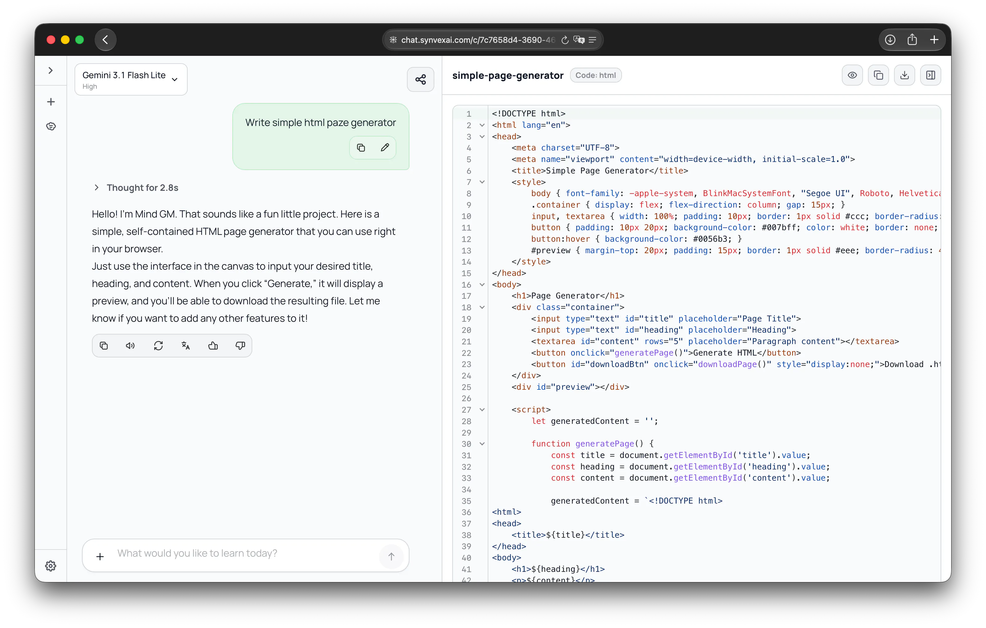Start a new chat with plus icon
Image resolution: width=986 pixels, height=628 pixels.
tap(51, 102)
